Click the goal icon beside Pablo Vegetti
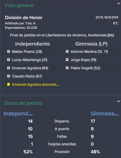Image resolution: width=121 pixels, height=158 pixels. coord(67,68)
